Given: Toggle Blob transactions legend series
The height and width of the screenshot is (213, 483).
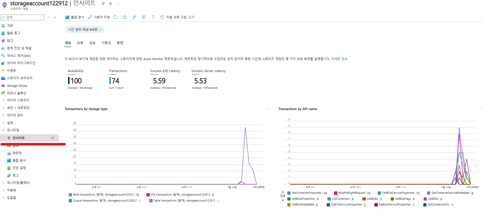Looking at the screenshot, I should tap(104, 195).
